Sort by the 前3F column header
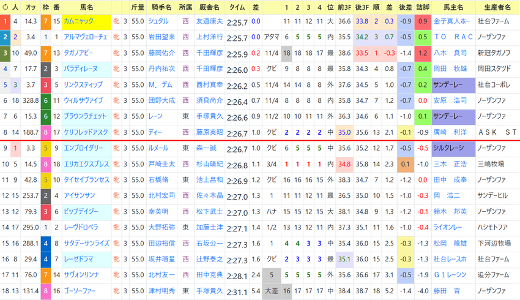The width and height of the screenshot is (520, 300). (x=344, y=7)
